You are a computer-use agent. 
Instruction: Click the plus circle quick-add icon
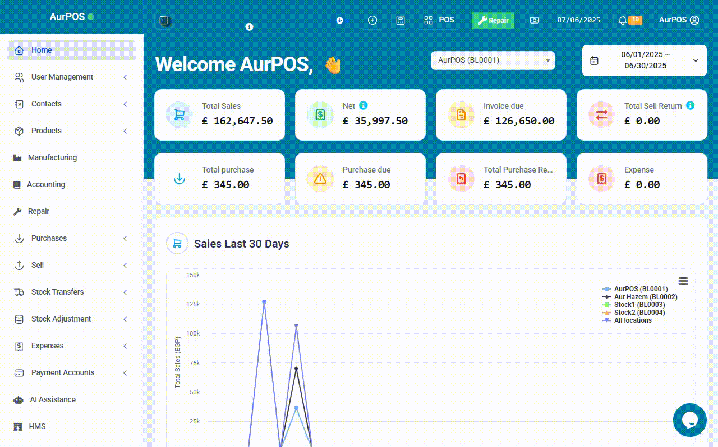coord(372,20)
